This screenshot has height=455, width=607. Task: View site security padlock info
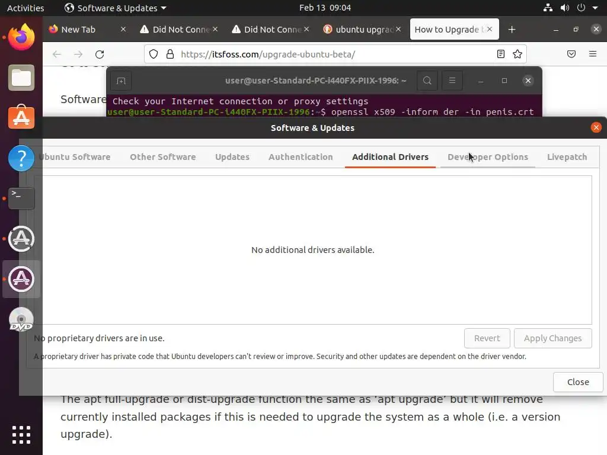tap(170, 54)
